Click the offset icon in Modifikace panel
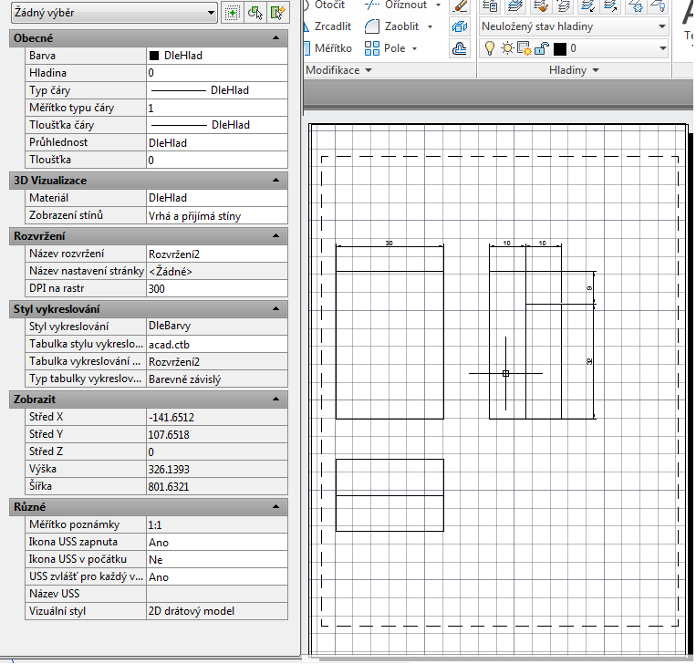 (460, 48)
